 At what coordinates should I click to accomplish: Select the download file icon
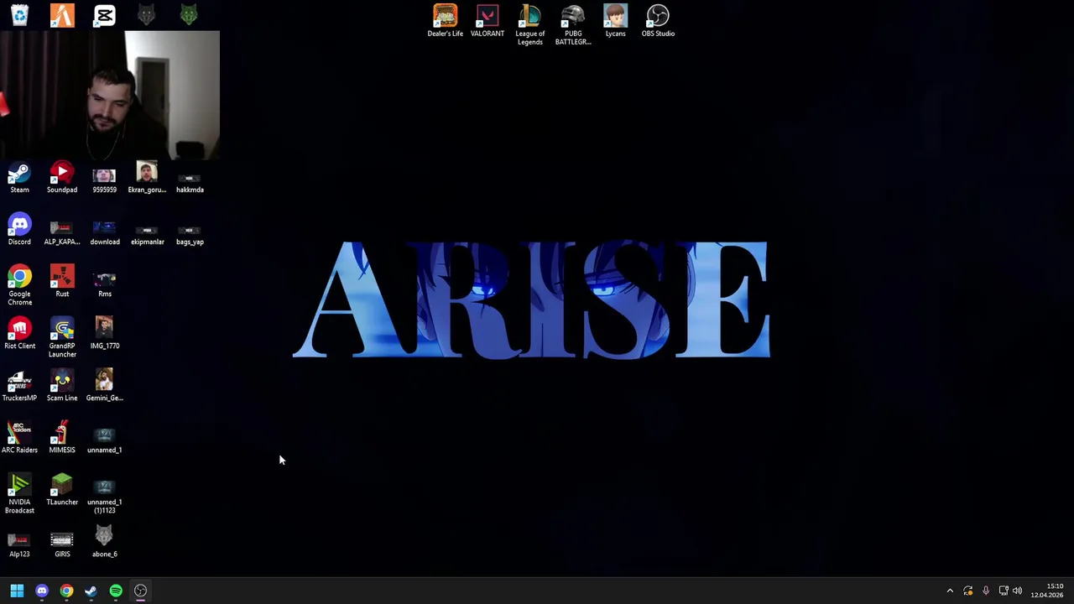[105, 232]
